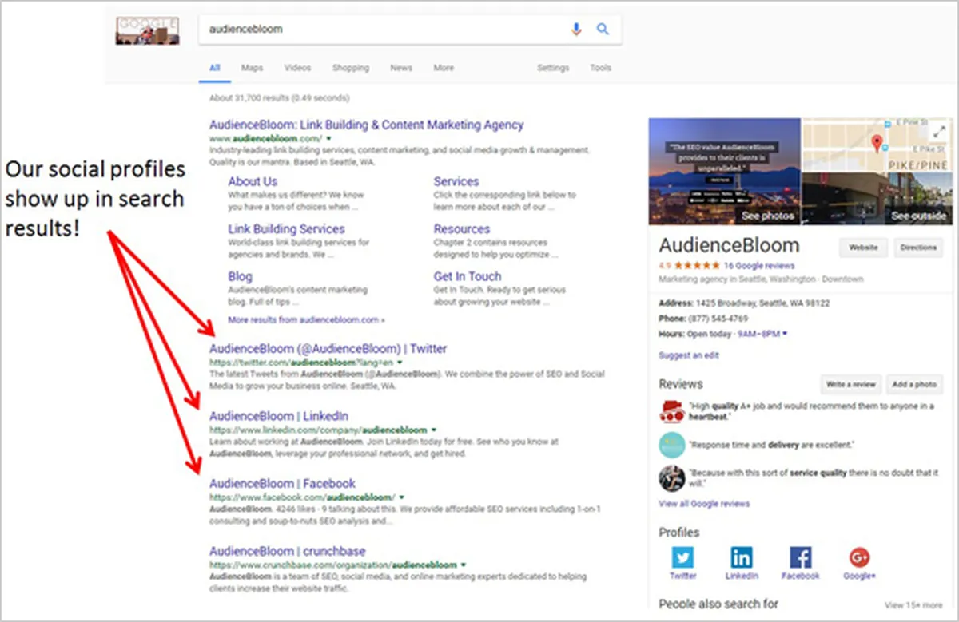Open the About Us sitelink
Viewport: 959px width, 622px height.
253,181
